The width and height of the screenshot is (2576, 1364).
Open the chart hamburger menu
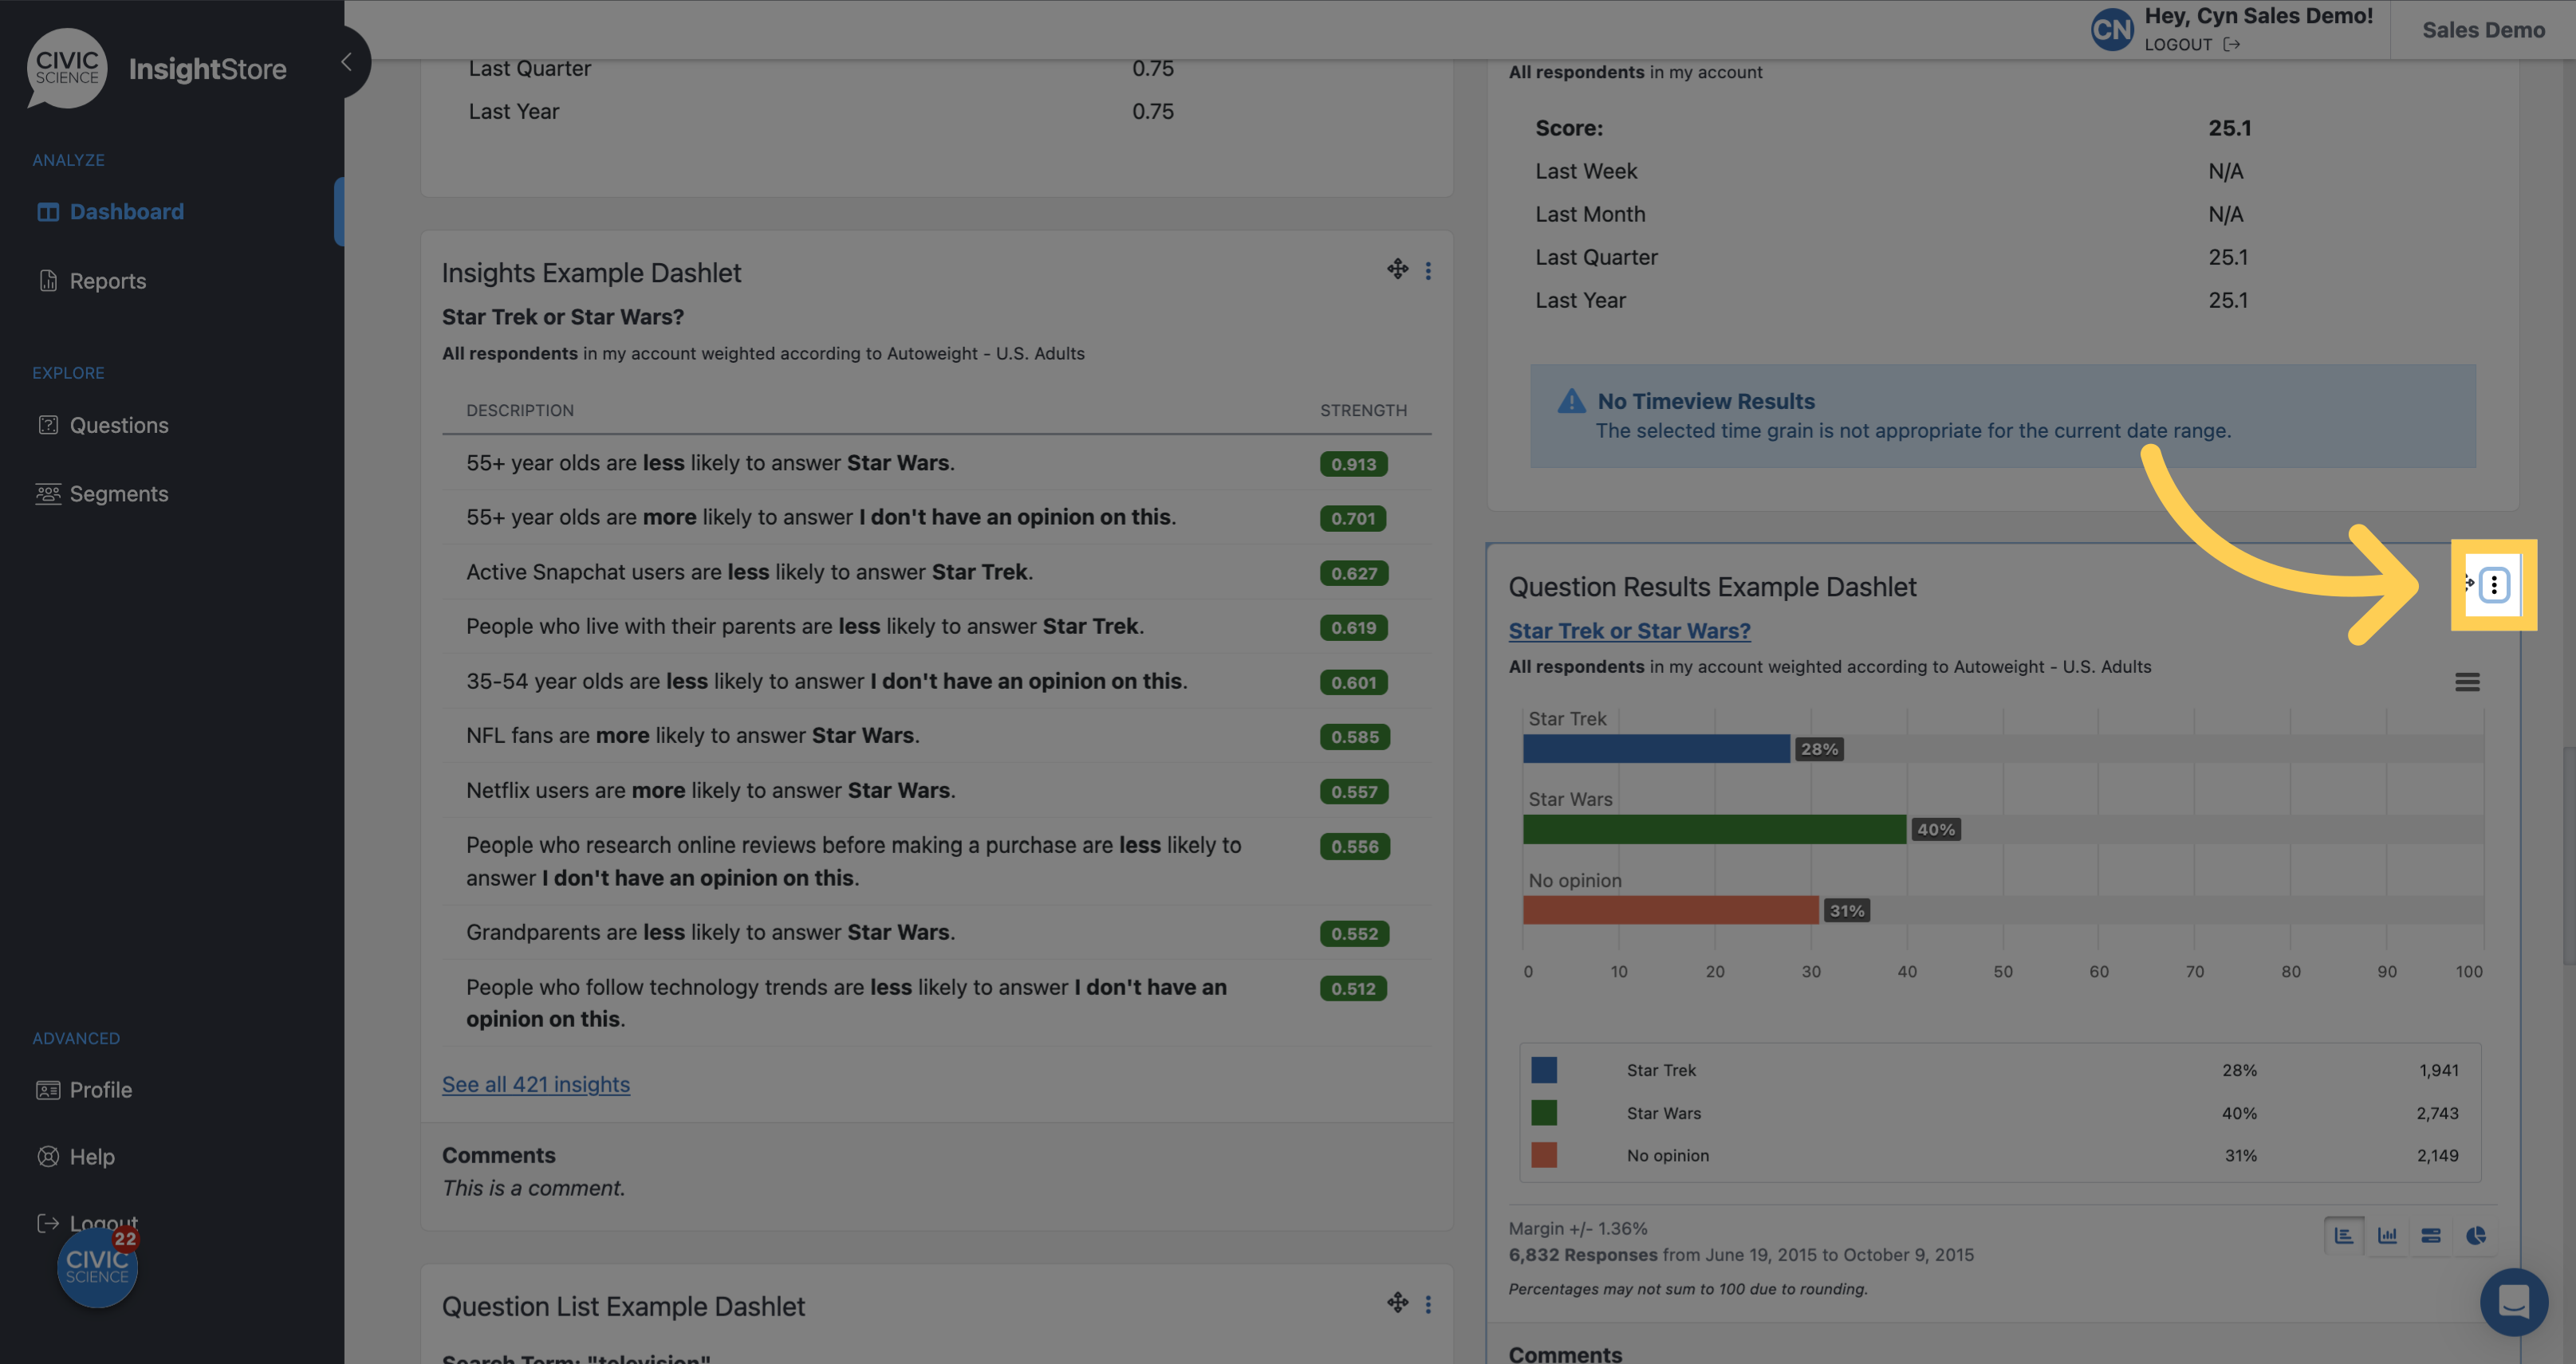[x=2466, y=682]
